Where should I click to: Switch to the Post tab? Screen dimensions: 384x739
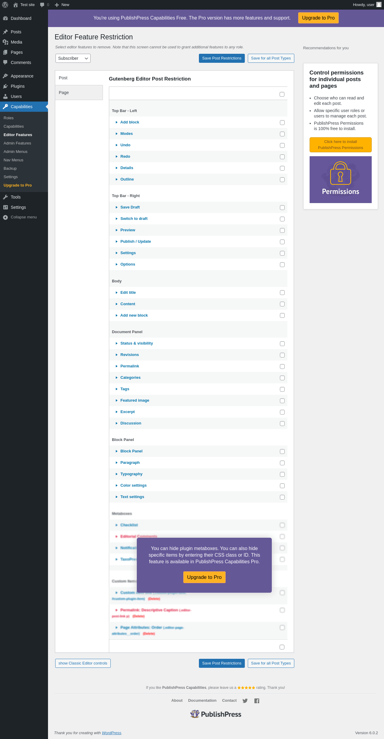[x=79, y=78]
